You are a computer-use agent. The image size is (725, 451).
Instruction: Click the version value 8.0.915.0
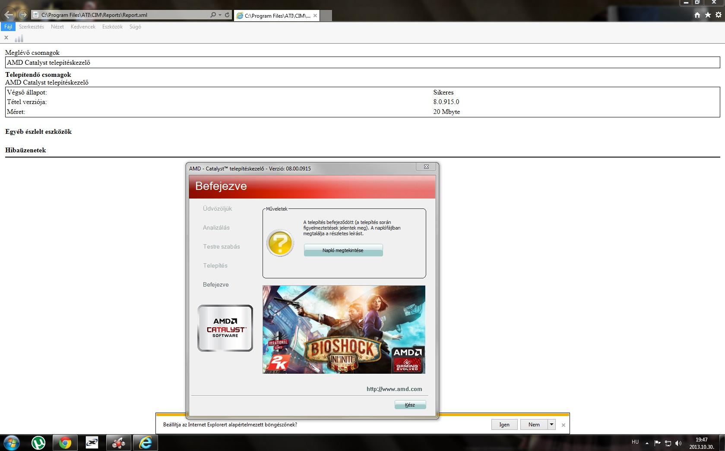pyautogui.click(x=446, y=102)
